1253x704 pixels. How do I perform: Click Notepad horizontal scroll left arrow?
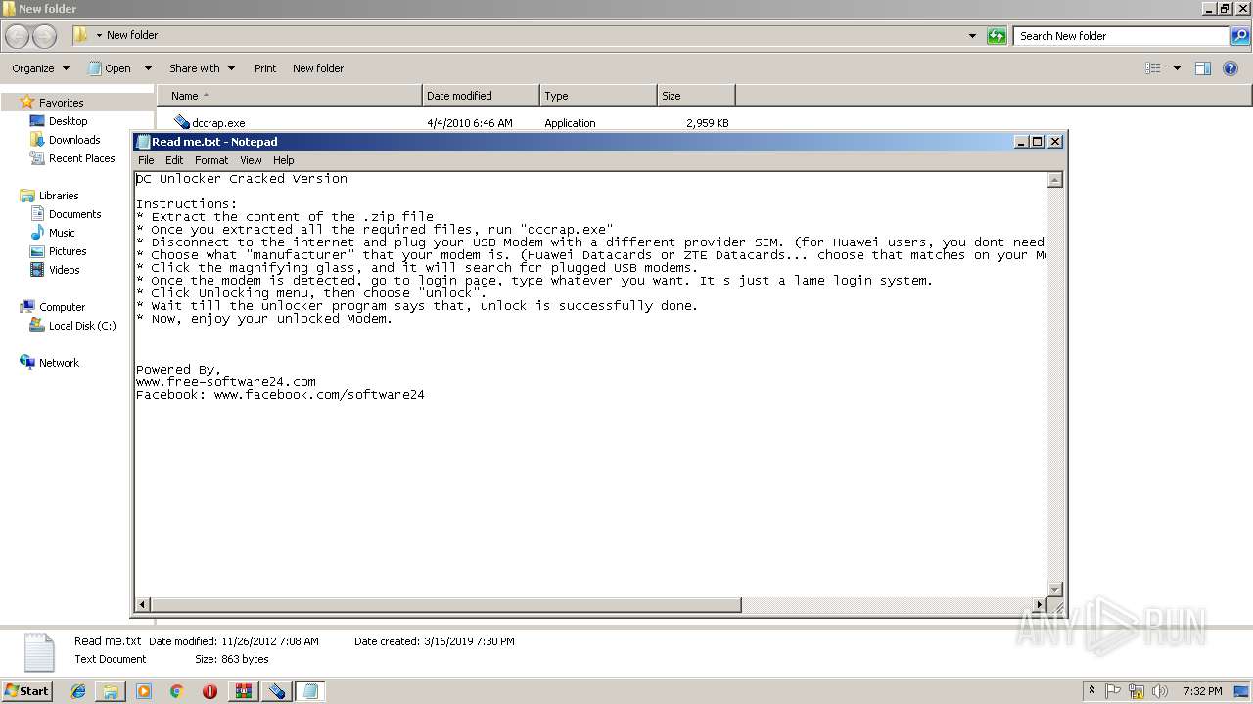(144, 605)
